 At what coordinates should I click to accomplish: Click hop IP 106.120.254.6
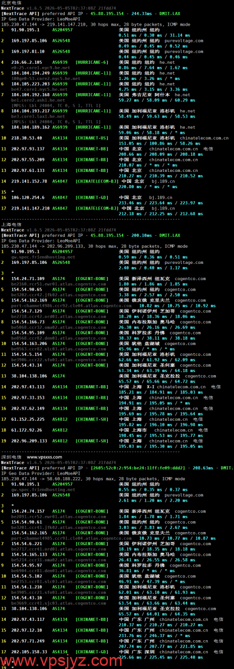click(27, 198)
